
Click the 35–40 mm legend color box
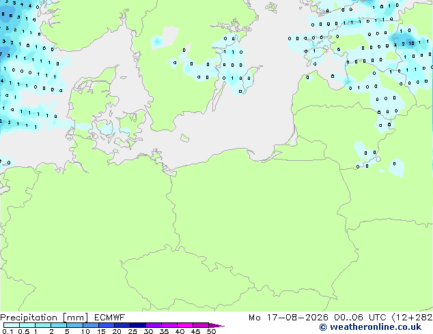tap(169, 325)
